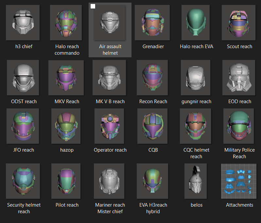Select the Operator reach helmet thumbnail
Screen dimensions: 261x223
point(109,126)
